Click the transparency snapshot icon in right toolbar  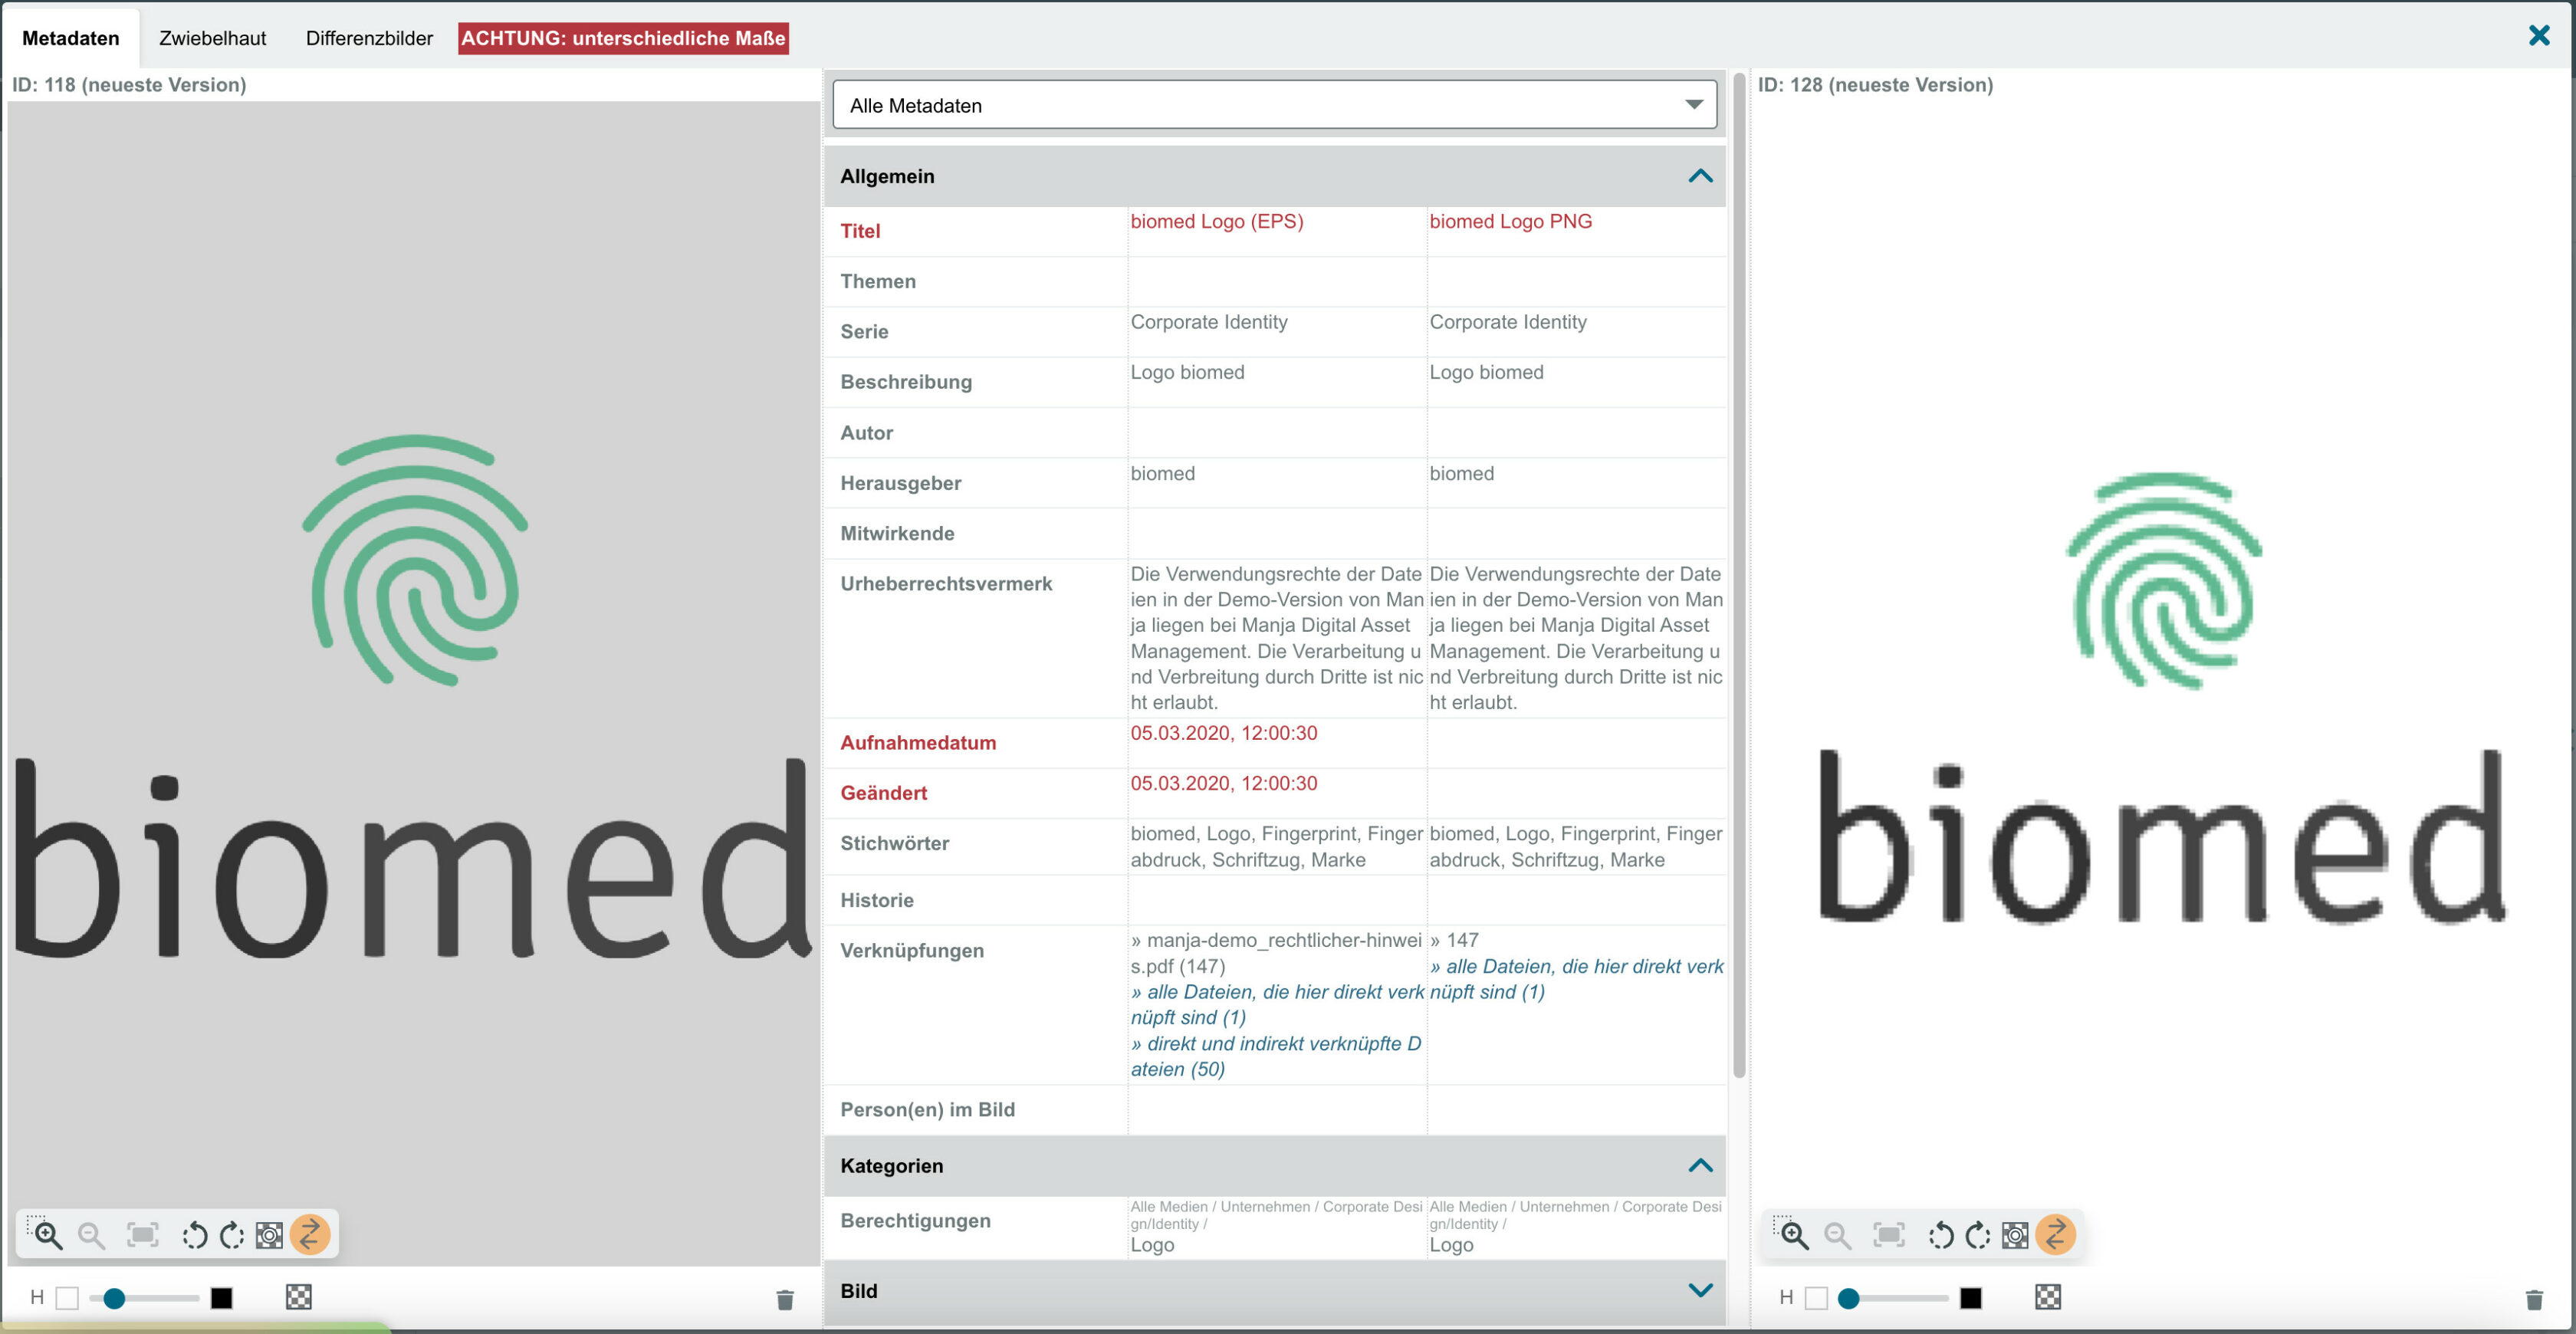[2016, 1235]
